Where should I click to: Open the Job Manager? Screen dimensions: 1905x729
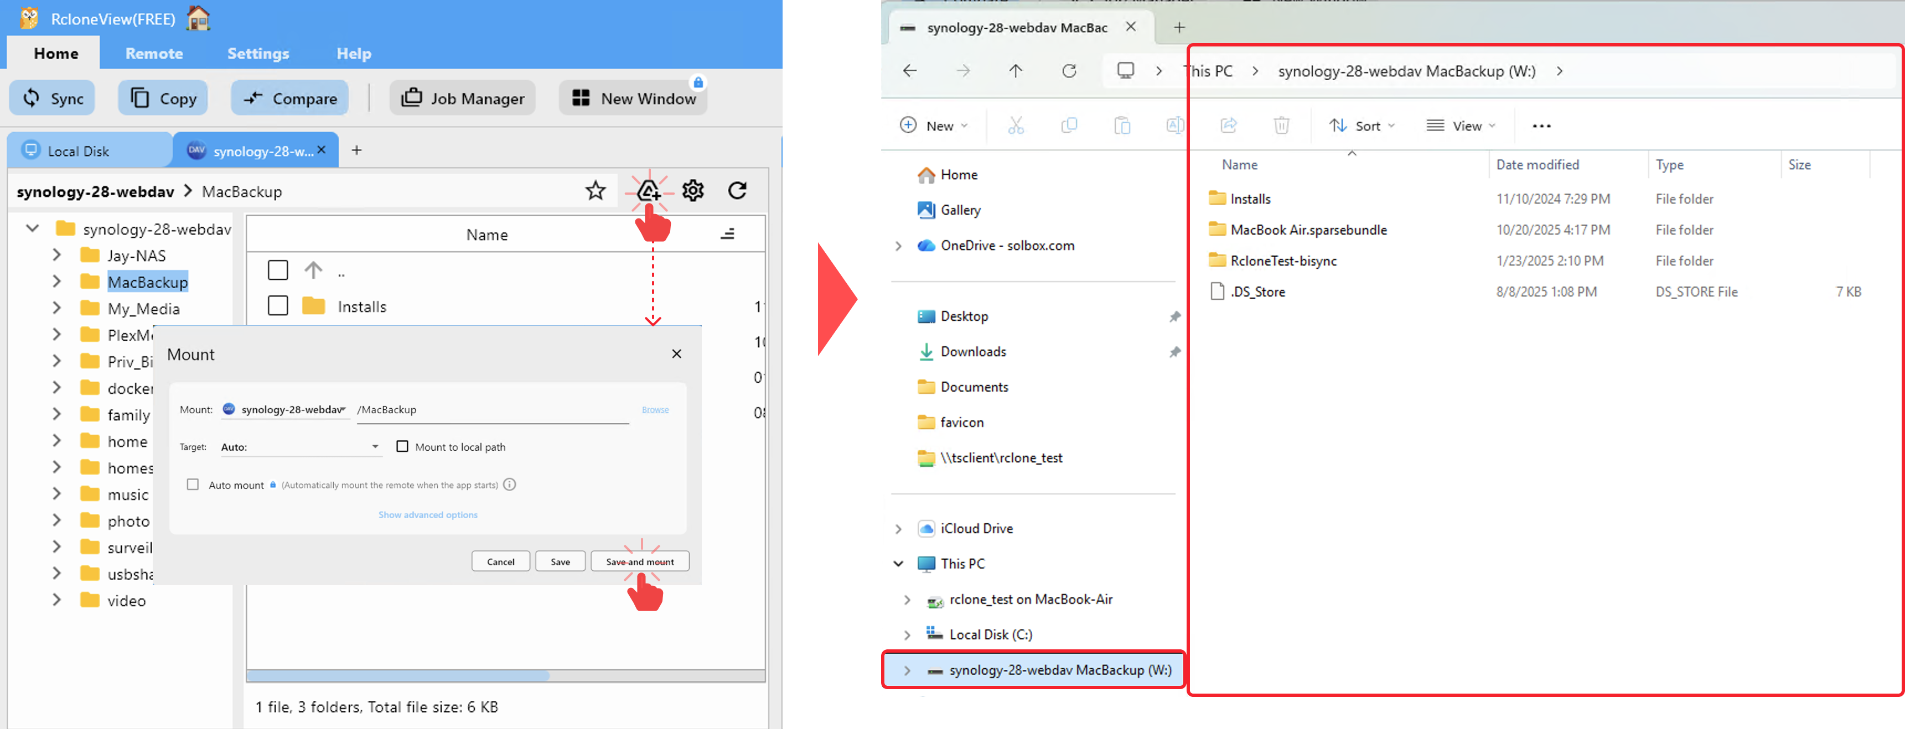(x=462, y=97)
